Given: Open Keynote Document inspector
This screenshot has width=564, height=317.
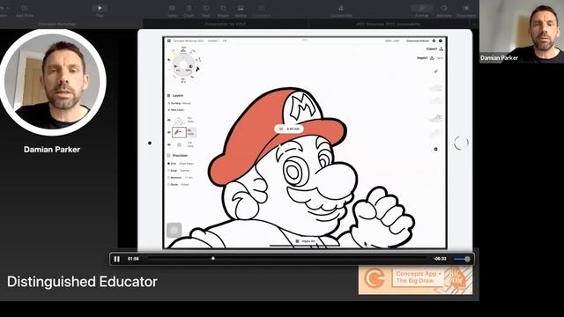Looking at the screenshot, I should click(x=466, y=8).
